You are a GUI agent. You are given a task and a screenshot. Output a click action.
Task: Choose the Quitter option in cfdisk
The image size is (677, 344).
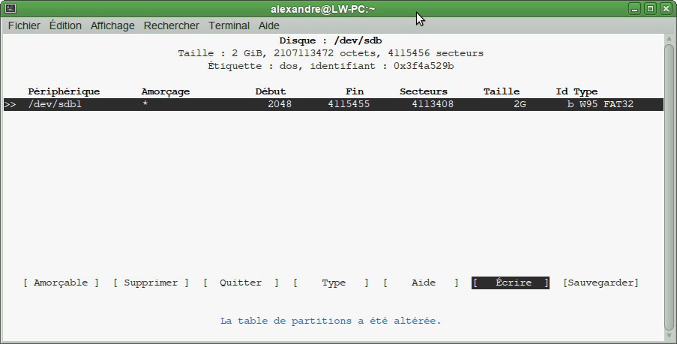pos(241,283)
